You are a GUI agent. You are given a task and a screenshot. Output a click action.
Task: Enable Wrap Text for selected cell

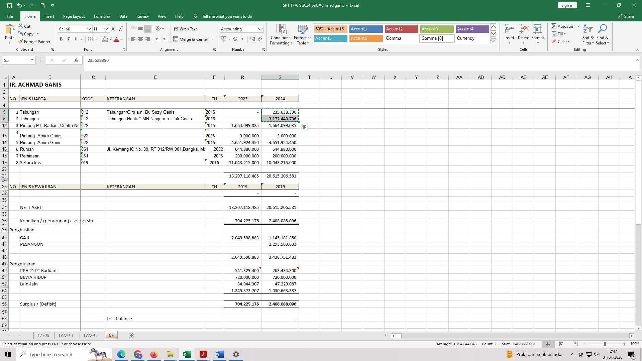pos(186,29)
